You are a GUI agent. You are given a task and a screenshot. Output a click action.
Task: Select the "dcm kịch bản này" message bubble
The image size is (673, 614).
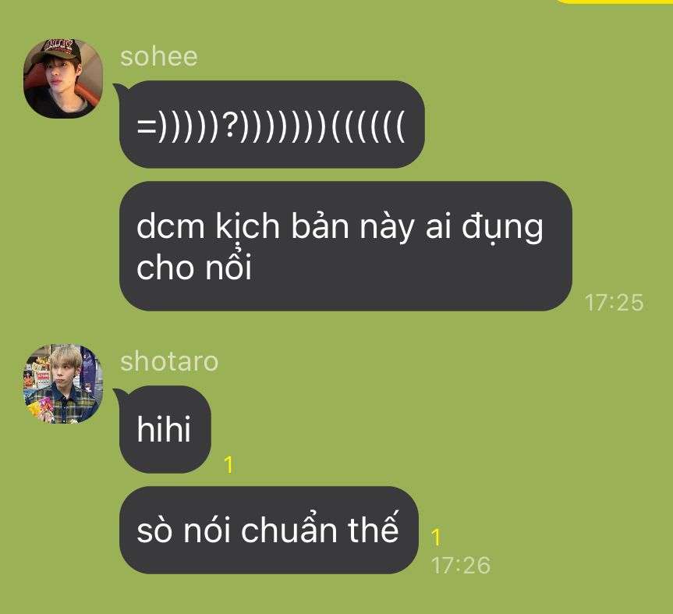(345, 246)
